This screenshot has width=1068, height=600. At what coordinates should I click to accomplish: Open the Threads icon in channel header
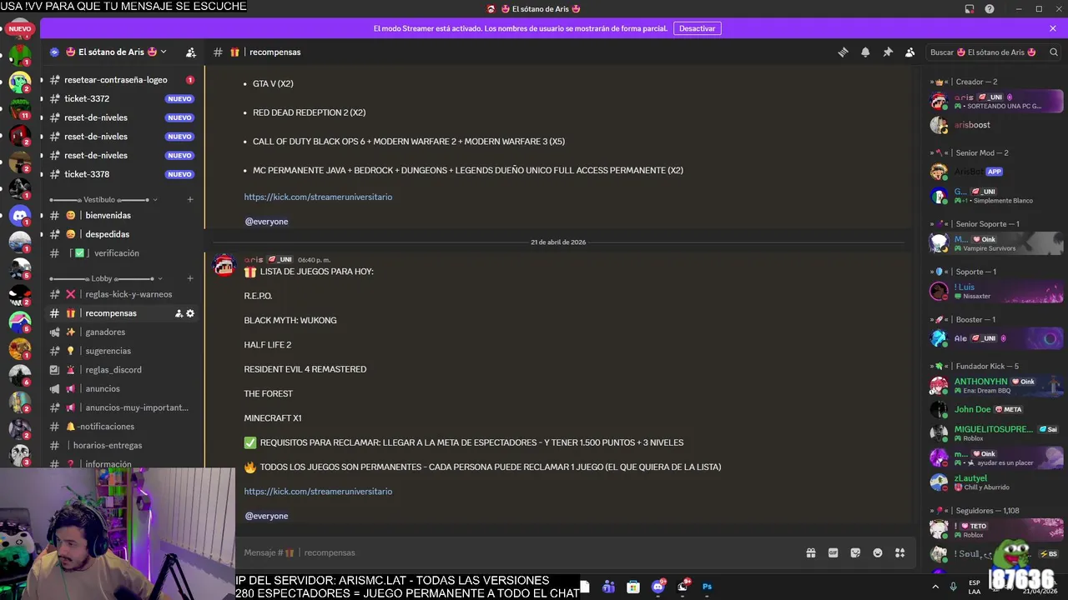(x=843, y=52)
